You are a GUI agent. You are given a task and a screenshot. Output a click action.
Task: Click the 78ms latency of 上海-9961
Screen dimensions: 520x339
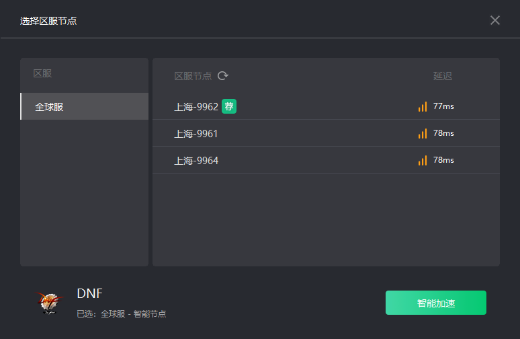click(x=443, y=133)
